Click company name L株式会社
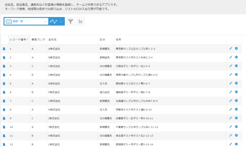 click(54, 144)
